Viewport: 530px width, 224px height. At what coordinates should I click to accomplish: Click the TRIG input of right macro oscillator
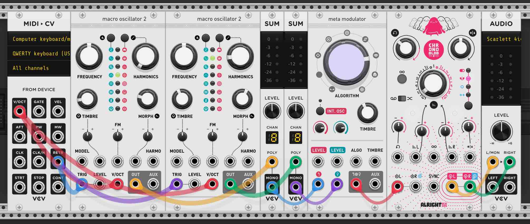176,184
